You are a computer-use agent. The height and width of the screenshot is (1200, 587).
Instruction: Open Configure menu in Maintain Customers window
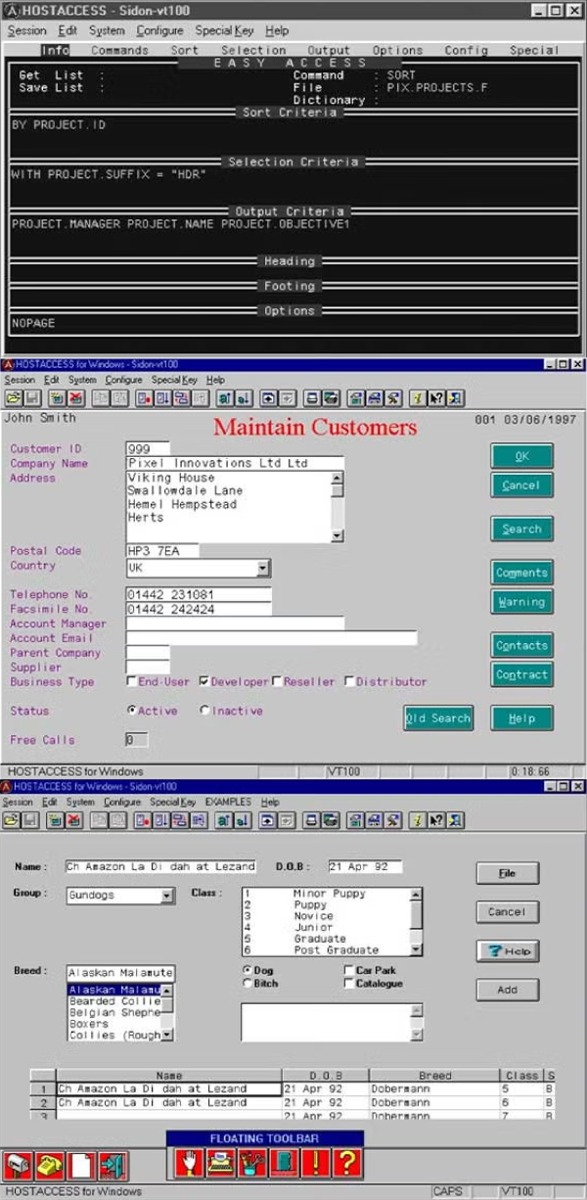[x=123, y=380]
